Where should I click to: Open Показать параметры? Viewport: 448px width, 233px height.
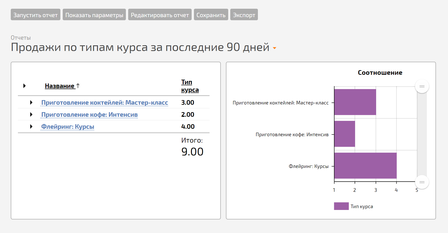tap(94, 15)
